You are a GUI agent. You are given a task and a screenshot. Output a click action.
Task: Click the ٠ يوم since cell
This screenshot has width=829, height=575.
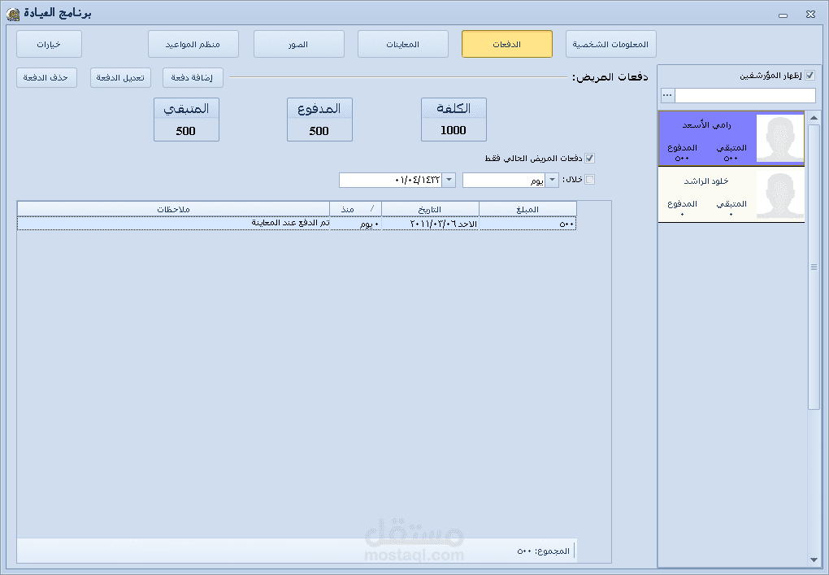pos(355,224)
